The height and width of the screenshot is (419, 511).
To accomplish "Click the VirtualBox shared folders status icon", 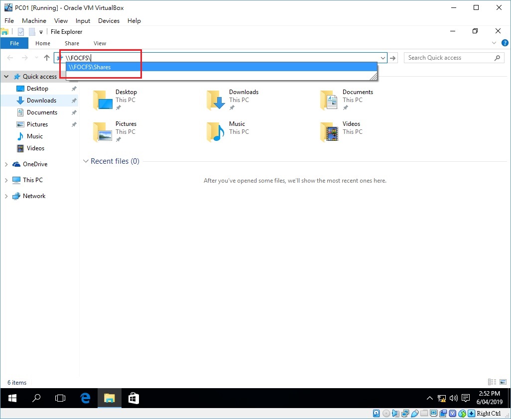I will (x=424, y=414).
